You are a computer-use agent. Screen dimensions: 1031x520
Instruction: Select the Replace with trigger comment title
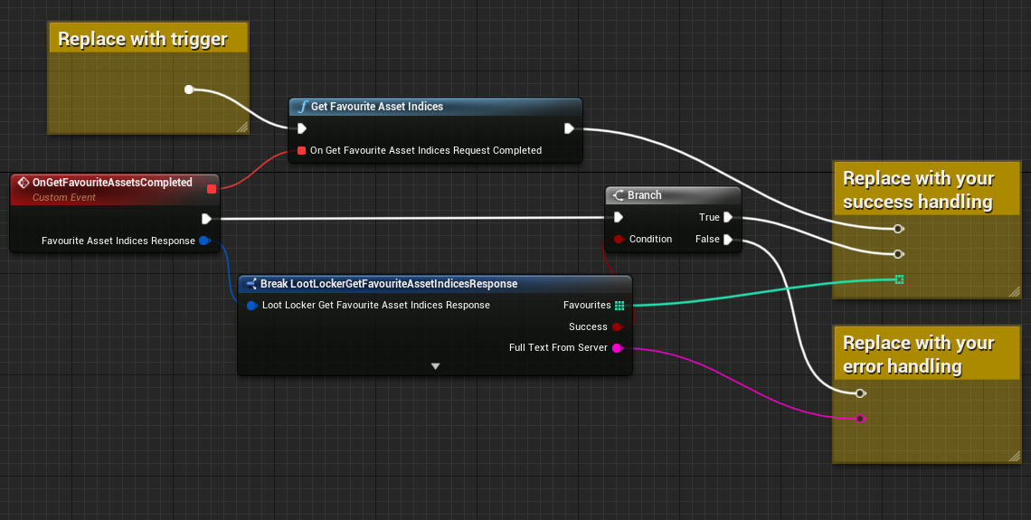click(x=143, y=39)
